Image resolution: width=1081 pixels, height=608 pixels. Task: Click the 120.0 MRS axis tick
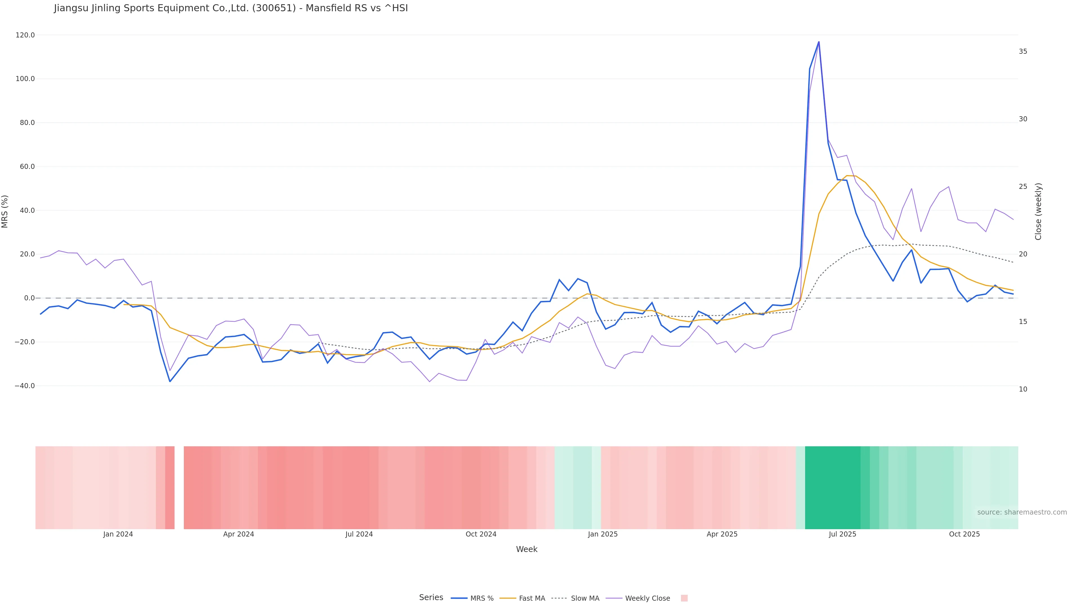tap(25, 35)
